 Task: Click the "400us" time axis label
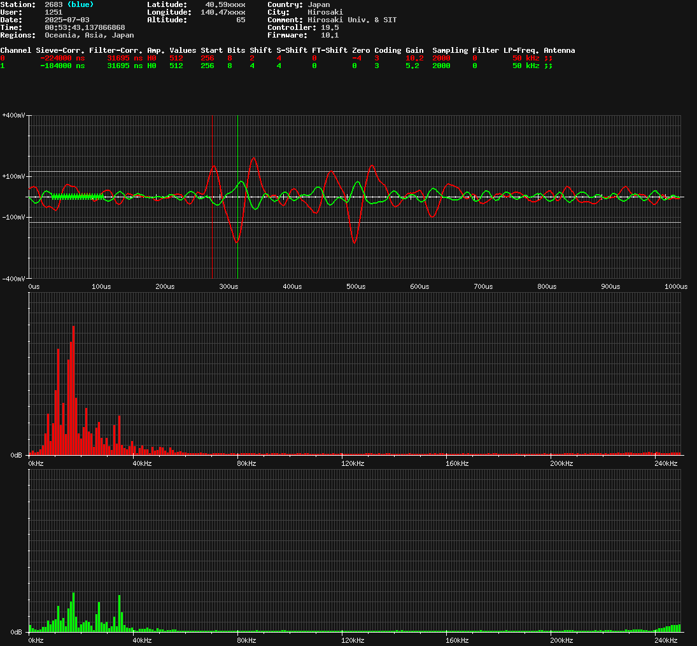292,287
